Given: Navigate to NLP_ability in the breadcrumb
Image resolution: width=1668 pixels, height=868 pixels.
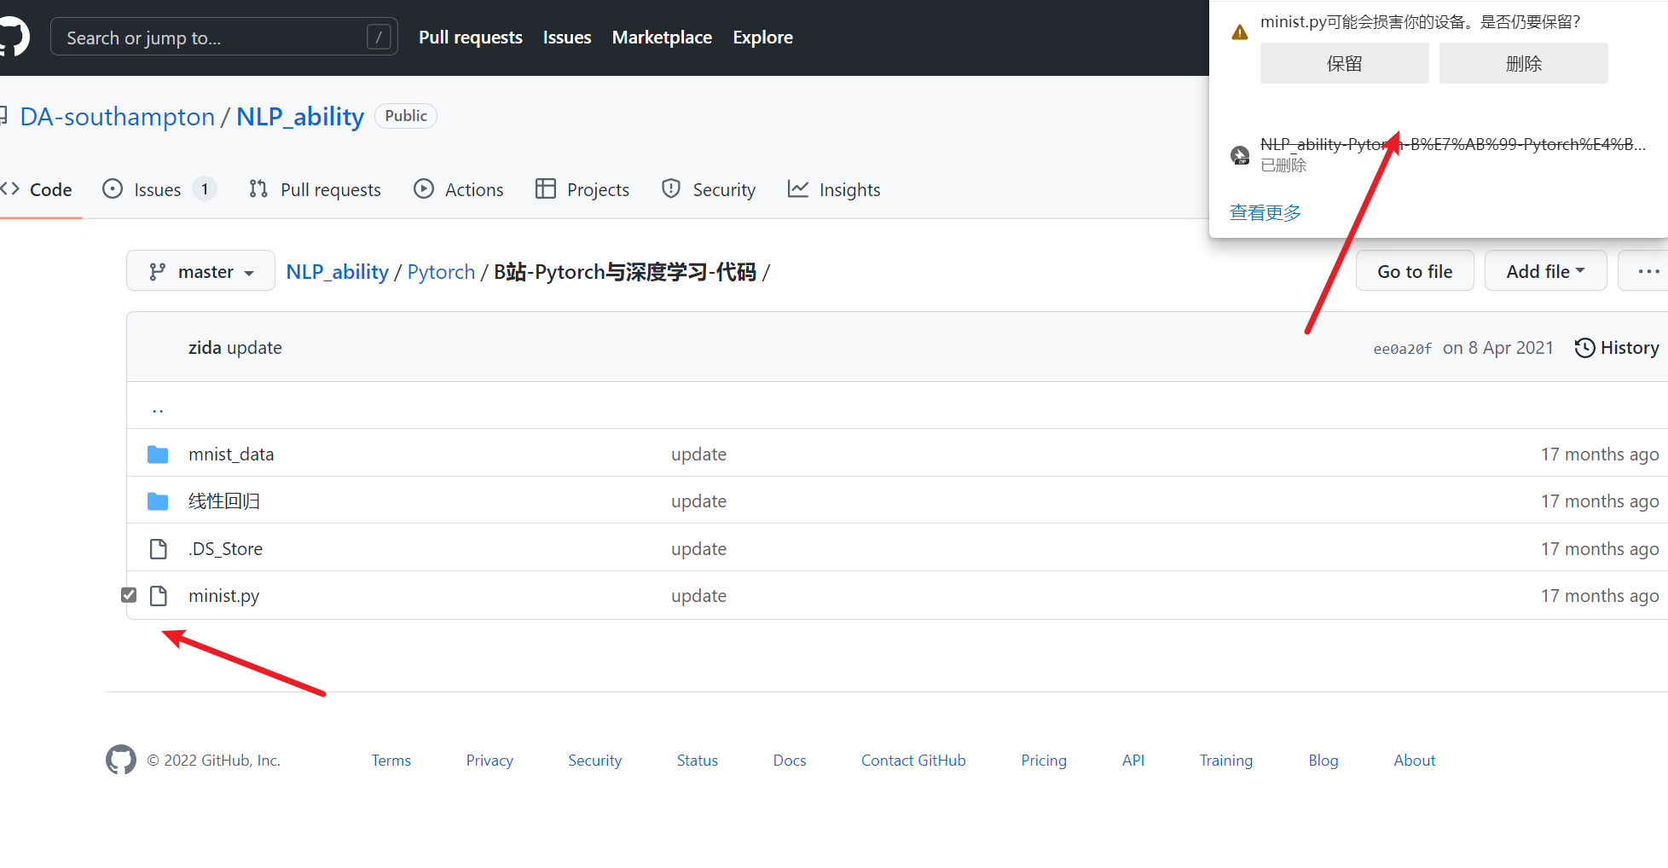Looking at the screenshot, I should (338, 272).
